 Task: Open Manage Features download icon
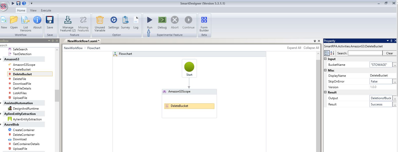[x=68, y=20]
